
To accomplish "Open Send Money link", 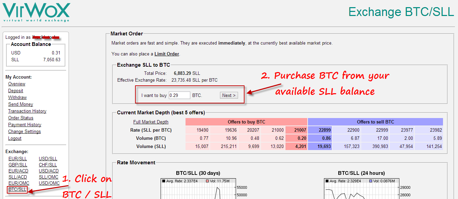I will pyautogui.click(x=20, y=104).
